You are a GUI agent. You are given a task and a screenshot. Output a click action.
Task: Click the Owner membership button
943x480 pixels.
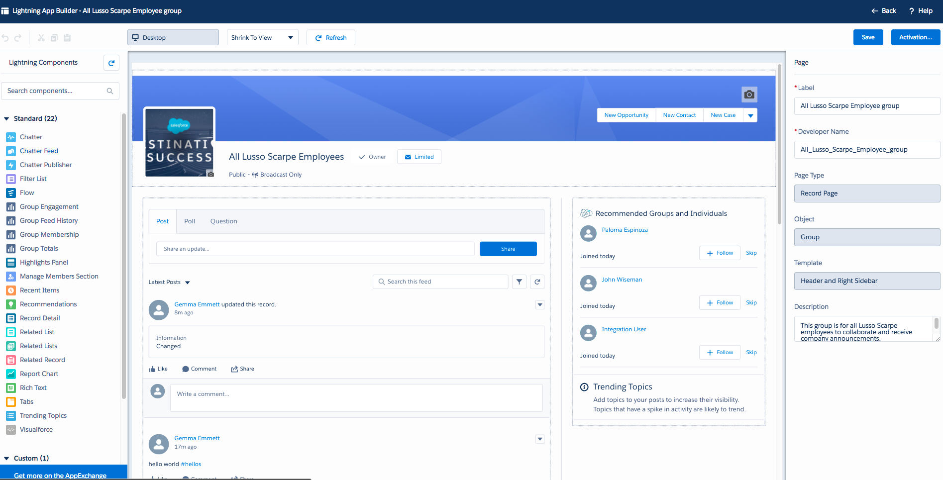(372, 157)
